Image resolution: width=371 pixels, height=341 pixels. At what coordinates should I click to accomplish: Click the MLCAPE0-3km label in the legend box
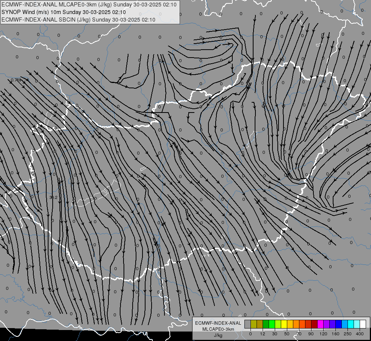[x=218, y=329]
